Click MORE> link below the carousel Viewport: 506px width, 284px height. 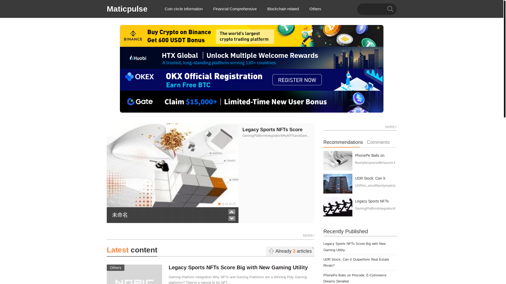click(309, 236)
